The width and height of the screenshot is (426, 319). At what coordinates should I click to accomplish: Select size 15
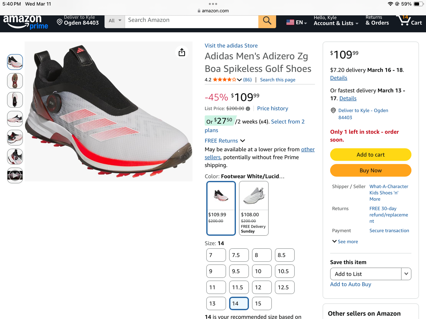(262, 303)
